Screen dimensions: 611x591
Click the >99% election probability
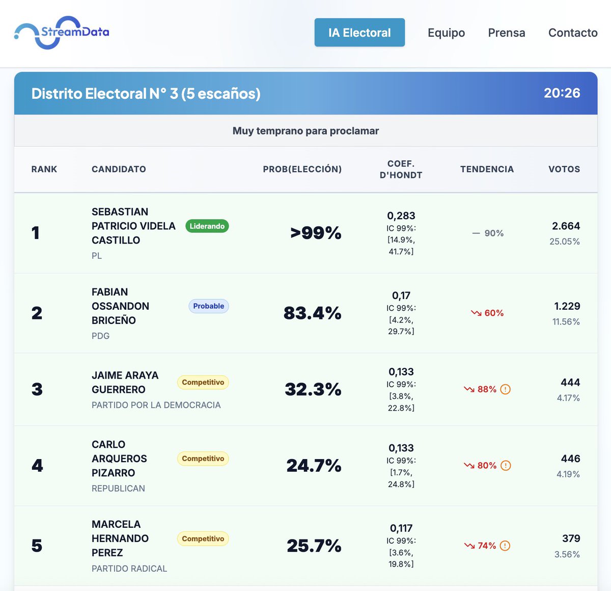point(316,233)
